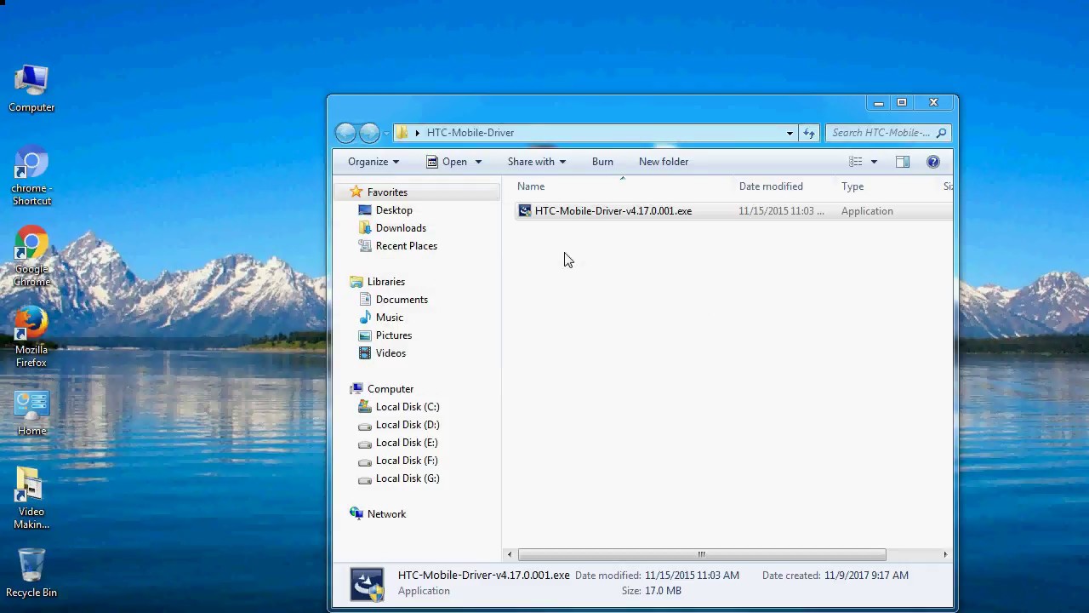Open Local Disk (E:)
Viewport: 1089px width, 613px height.
[407, 443]
